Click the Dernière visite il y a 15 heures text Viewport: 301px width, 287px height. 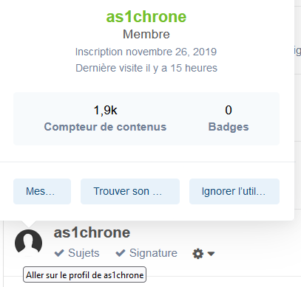[146, 68]
